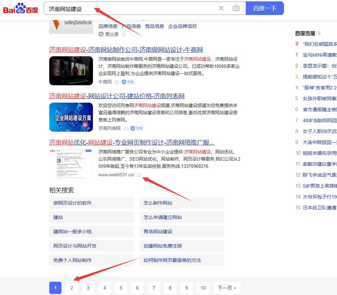
Task: Open pinned hot search 我们在熊猫故乡
Action: point(320,44)
